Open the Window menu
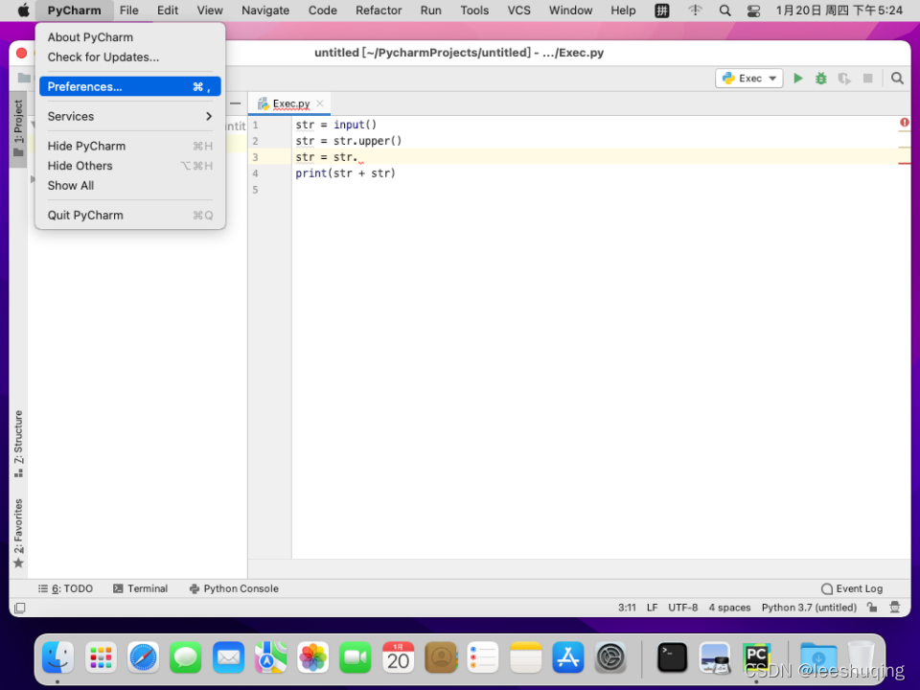This screenshot has height=690, width=920. [x=570, y=10]
